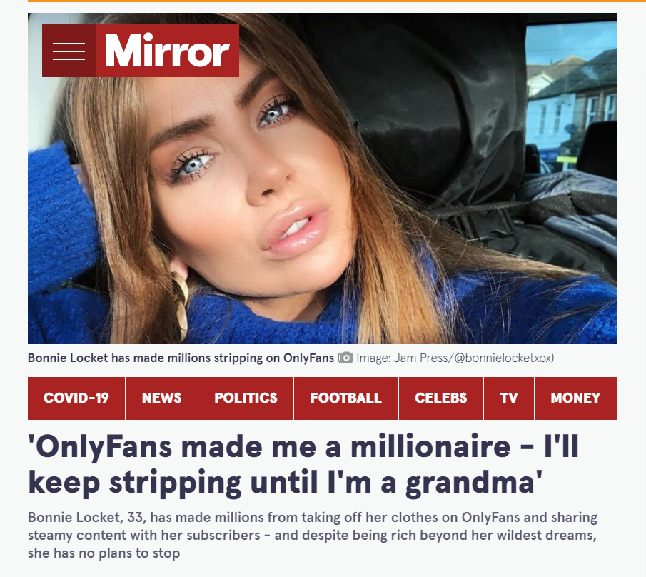
Task: Open the COVID-19 section
Action: tap(76, 398)
